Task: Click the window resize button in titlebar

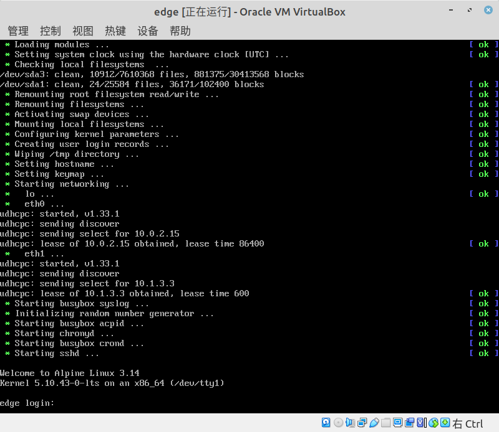Action: coord(470,10)
